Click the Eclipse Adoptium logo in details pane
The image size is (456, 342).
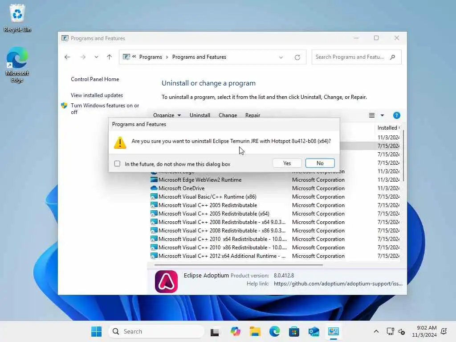166,281
